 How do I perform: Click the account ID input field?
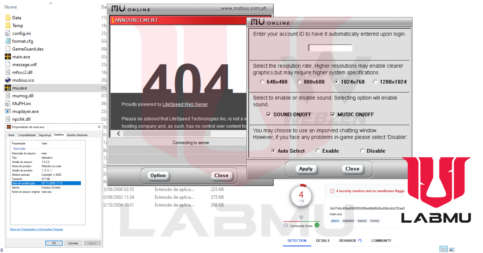[330, 48]
